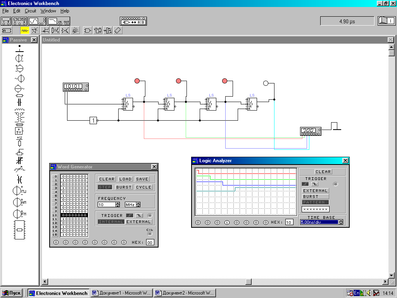The image size is (397, 298).
Task: Click LOAD in the Word Generator
Action: [125, 179]
